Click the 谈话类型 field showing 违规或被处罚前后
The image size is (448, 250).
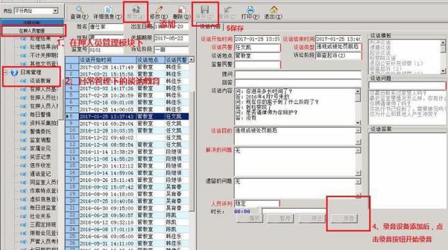[x=338, y=47]
